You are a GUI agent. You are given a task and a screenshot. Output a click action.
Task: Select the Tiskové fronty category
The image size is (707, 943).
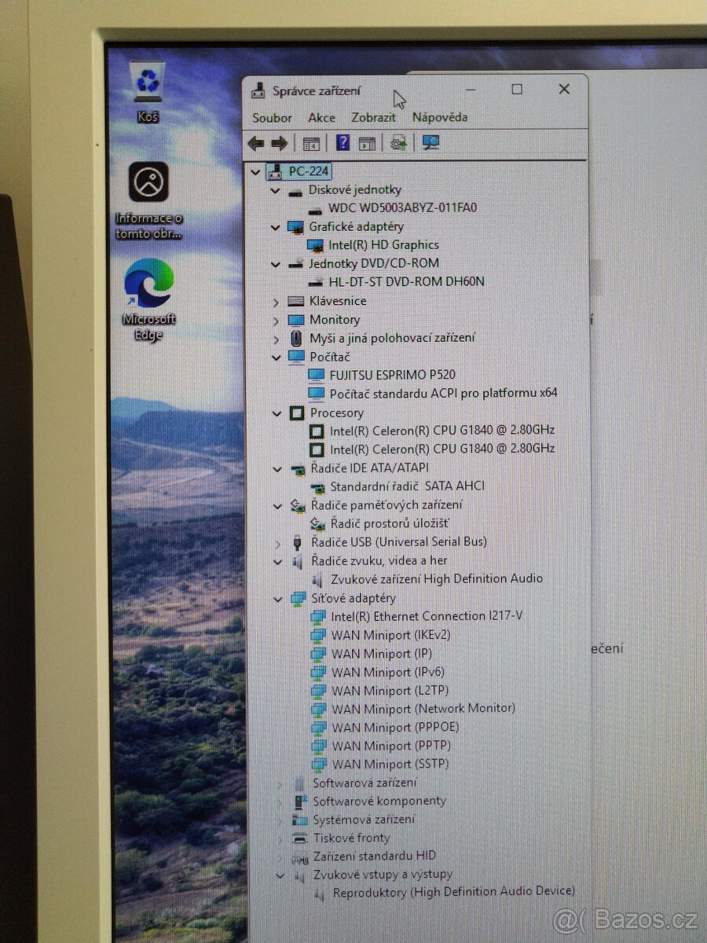click(x=351, y=838)
